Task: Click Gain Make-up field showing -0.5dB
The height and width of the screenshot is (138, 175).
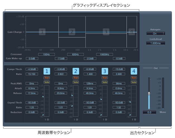Action: 119,59
